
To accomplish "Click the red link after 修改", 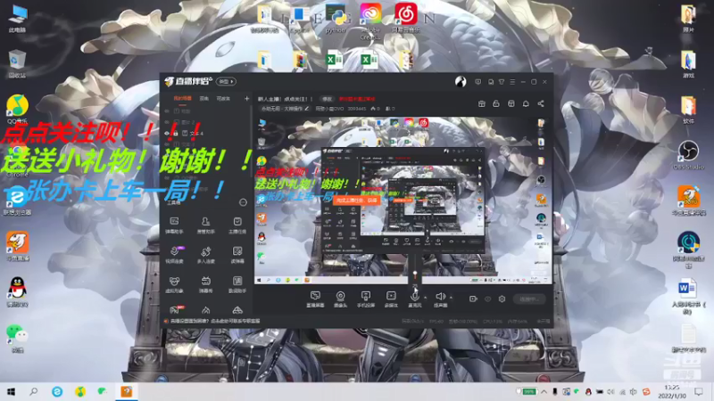I will (x=357, y=99).
